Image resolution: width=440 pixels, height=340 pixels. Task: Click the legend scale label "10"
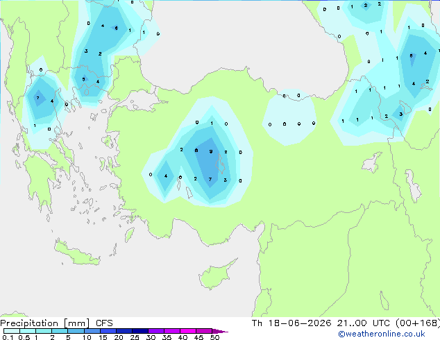click(87, 337)
